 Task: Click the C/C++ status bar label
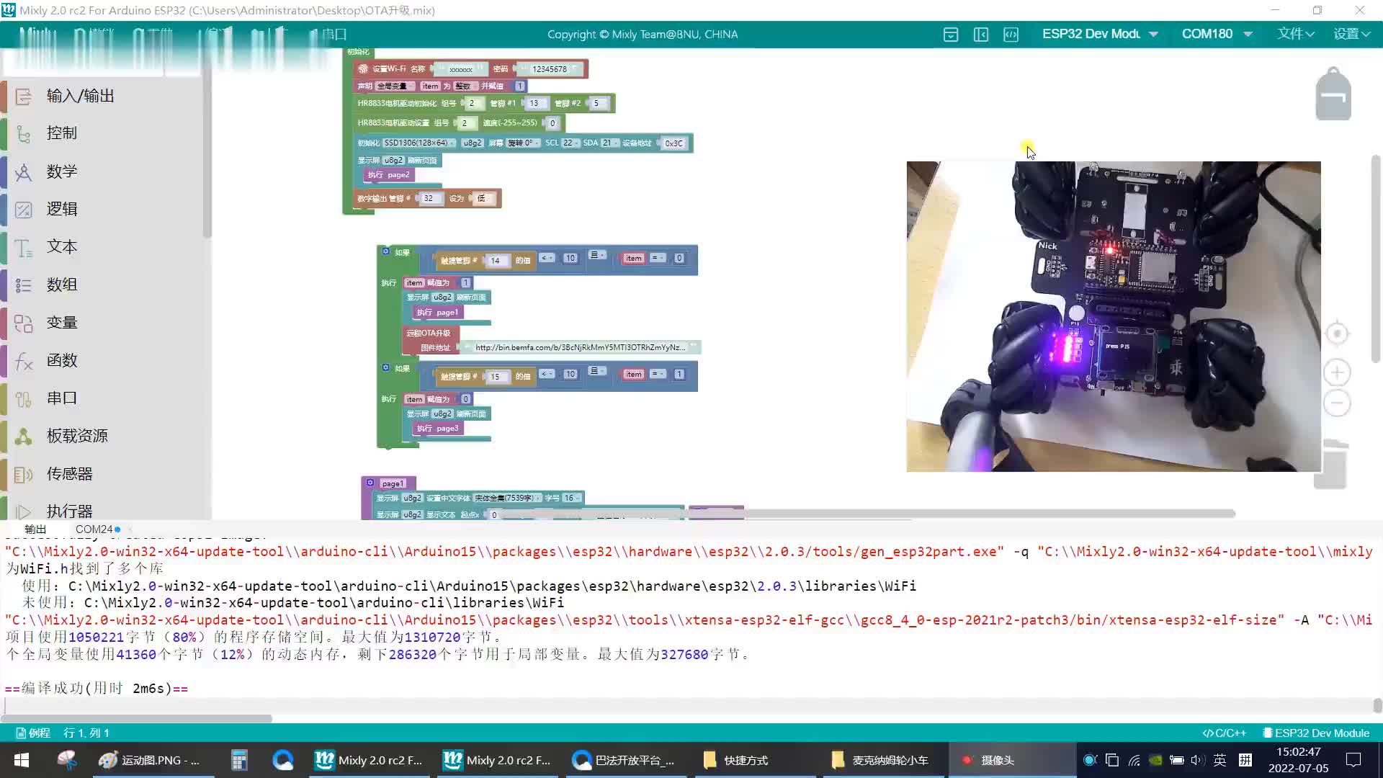coord(1225,733)
